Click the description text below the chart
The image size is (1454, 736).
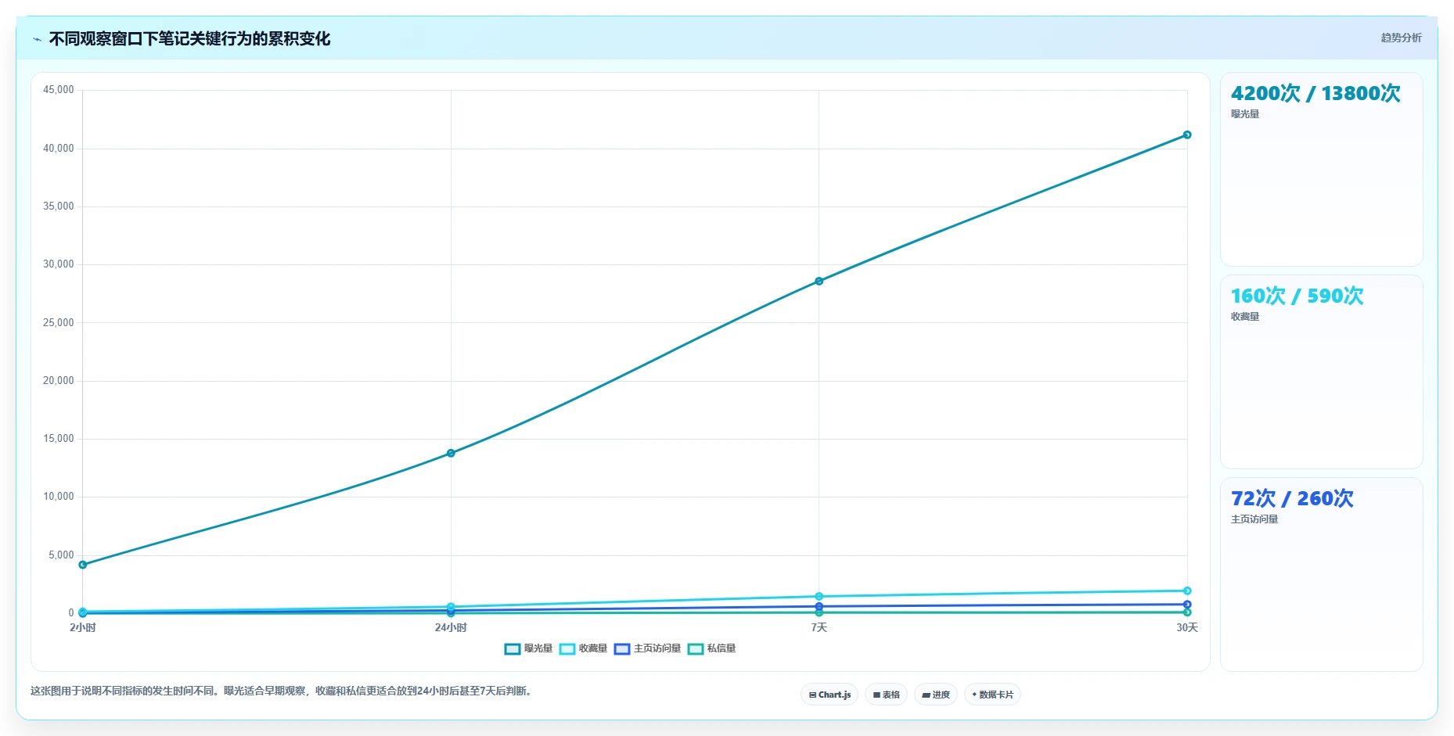pos(283,691)
